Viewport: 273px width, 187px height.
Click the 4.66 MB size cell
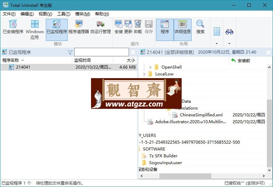[x=128, y=67]
